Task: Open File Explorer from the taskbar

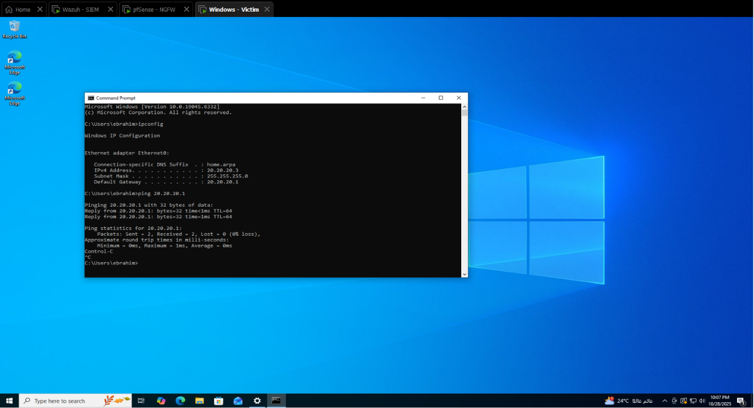Action: (x=199, y=401)
